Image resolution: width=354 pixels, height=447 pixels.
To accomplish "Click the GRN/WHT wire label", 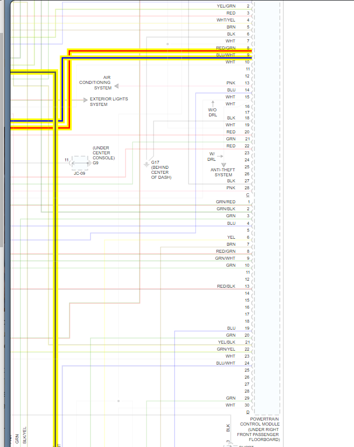I will (225, 258).
